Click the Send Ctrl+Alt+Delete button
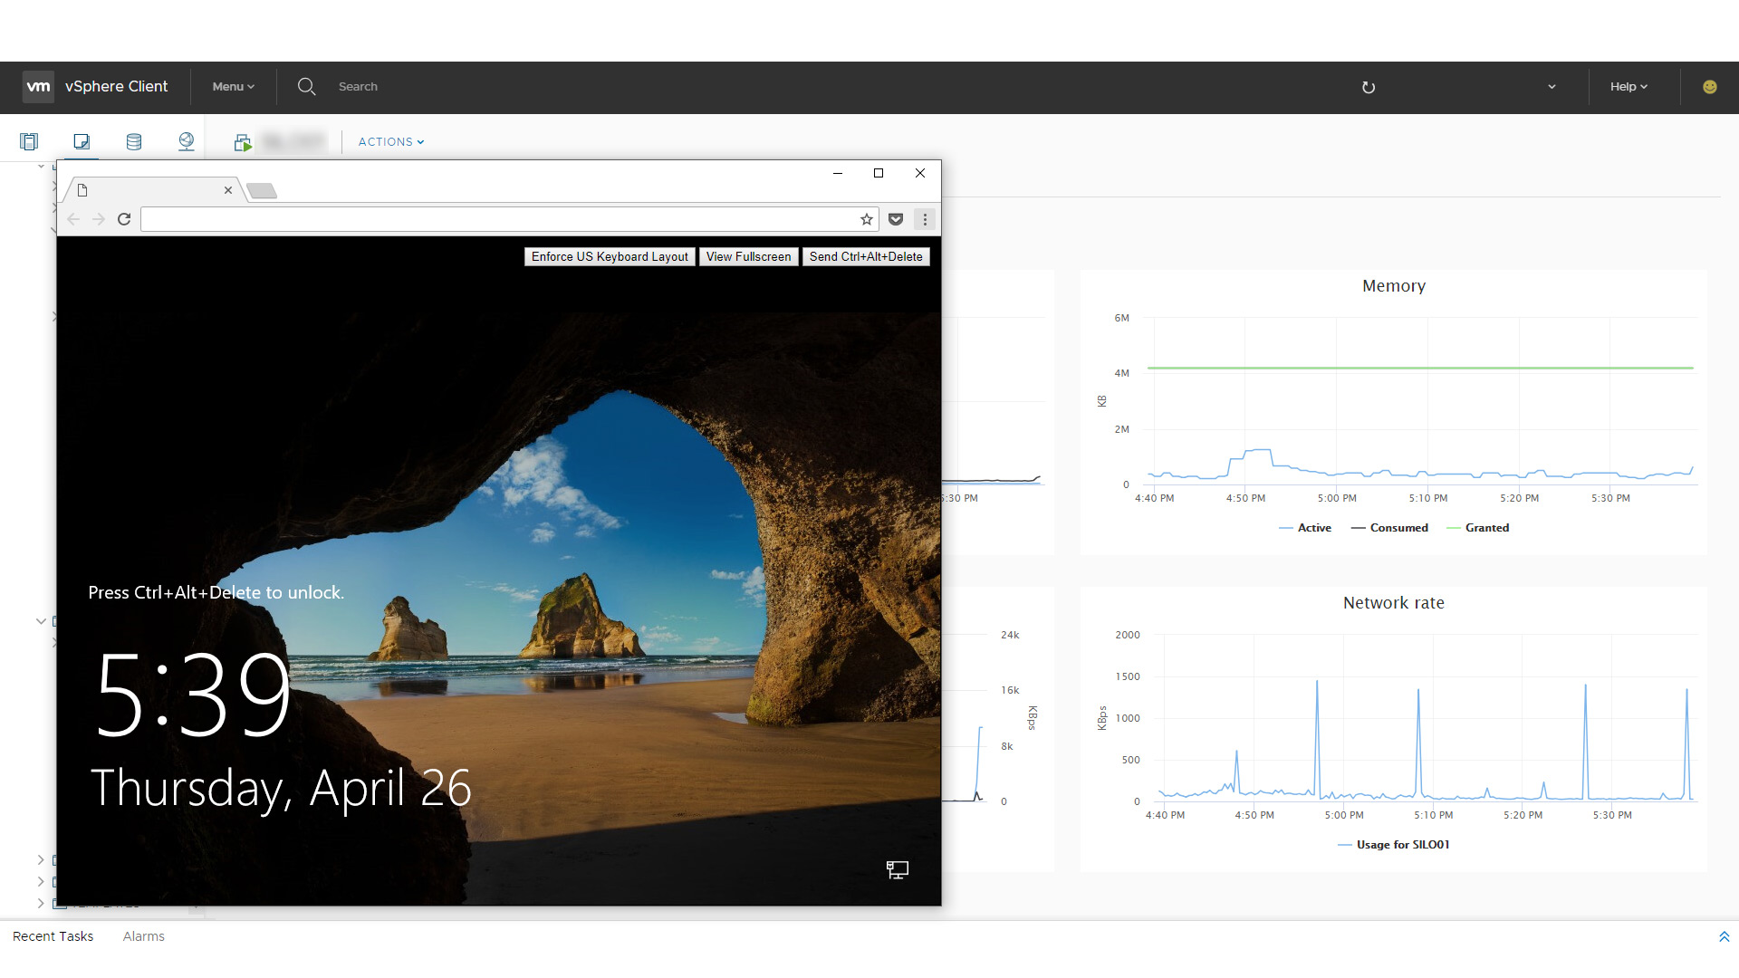The image size is (1739, 978). [x=866, y=257]
